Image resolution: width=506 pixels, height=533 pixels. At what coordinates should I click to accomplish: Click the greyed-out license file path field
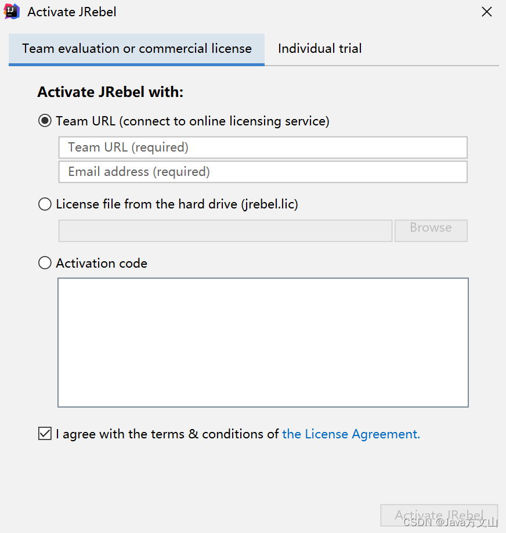coord(225,231)
